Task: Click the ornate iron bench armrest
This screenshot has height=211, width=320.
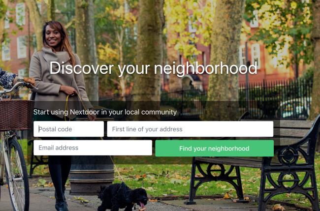Action: coord(297,143)
